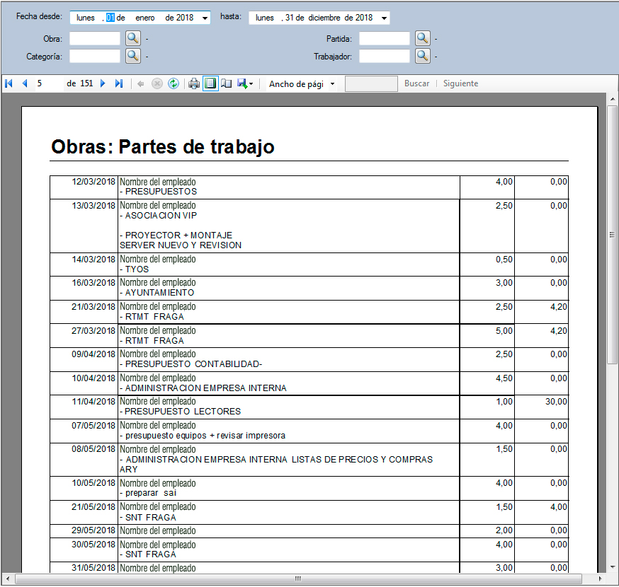Click the Partida input field

[x=385, y=39]
